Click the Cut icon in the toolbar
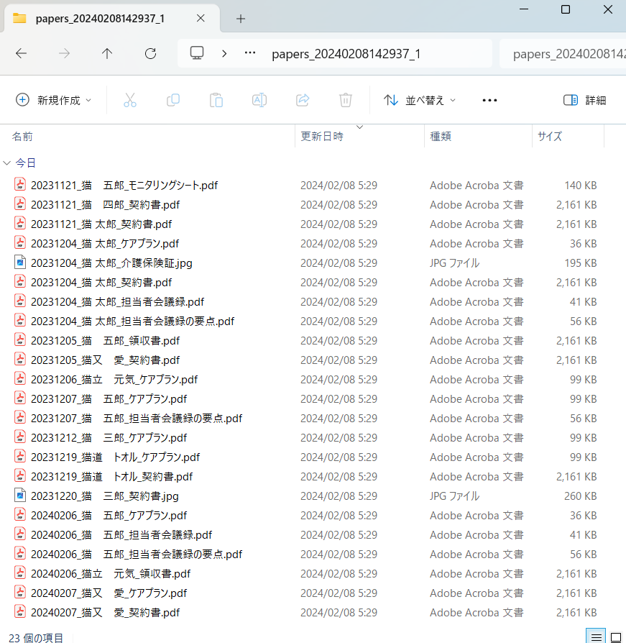This screenshot has height=643, width=626. (129, 100)
